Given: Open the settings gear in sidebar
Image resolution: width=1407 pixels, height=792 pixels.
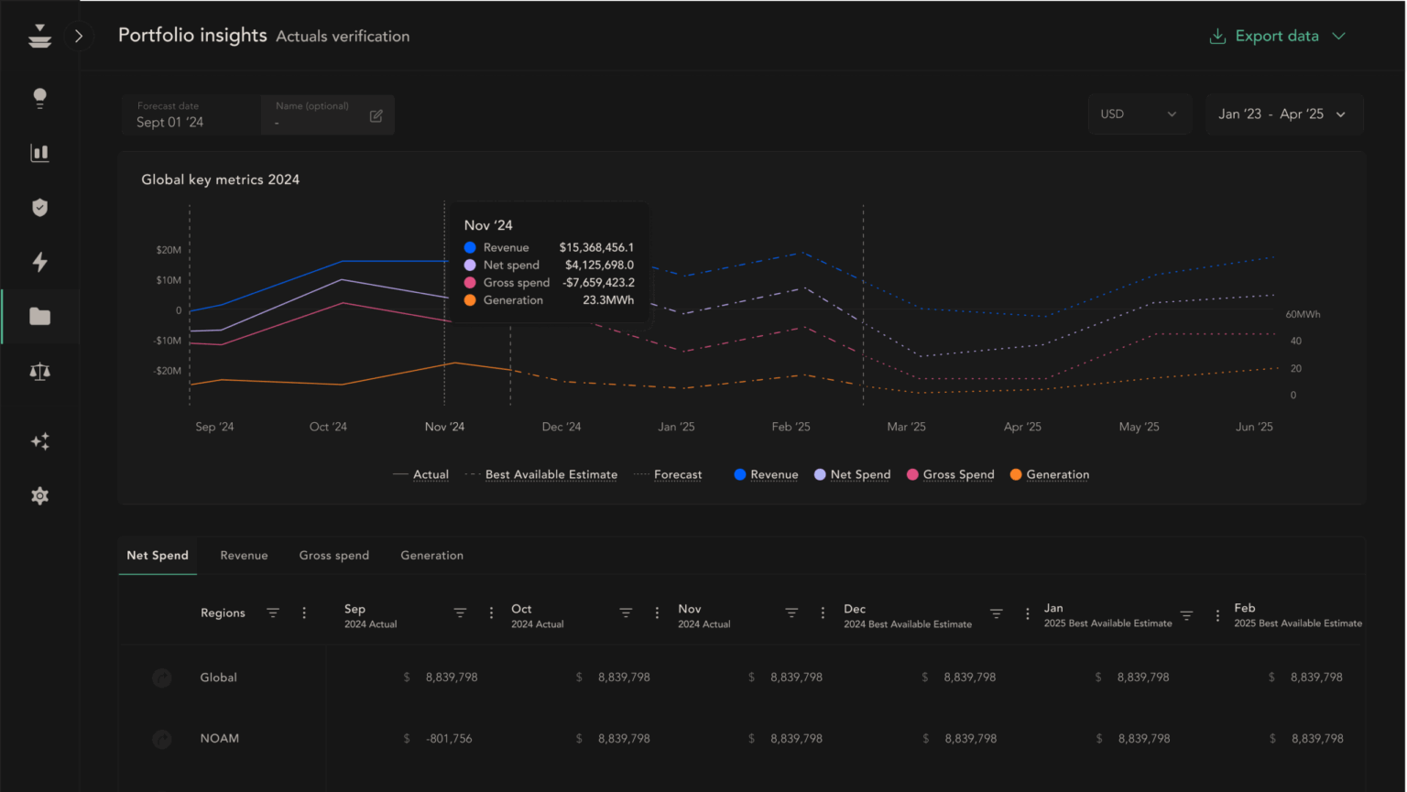Looking at the screenshot, I should [x=39, y=496].
